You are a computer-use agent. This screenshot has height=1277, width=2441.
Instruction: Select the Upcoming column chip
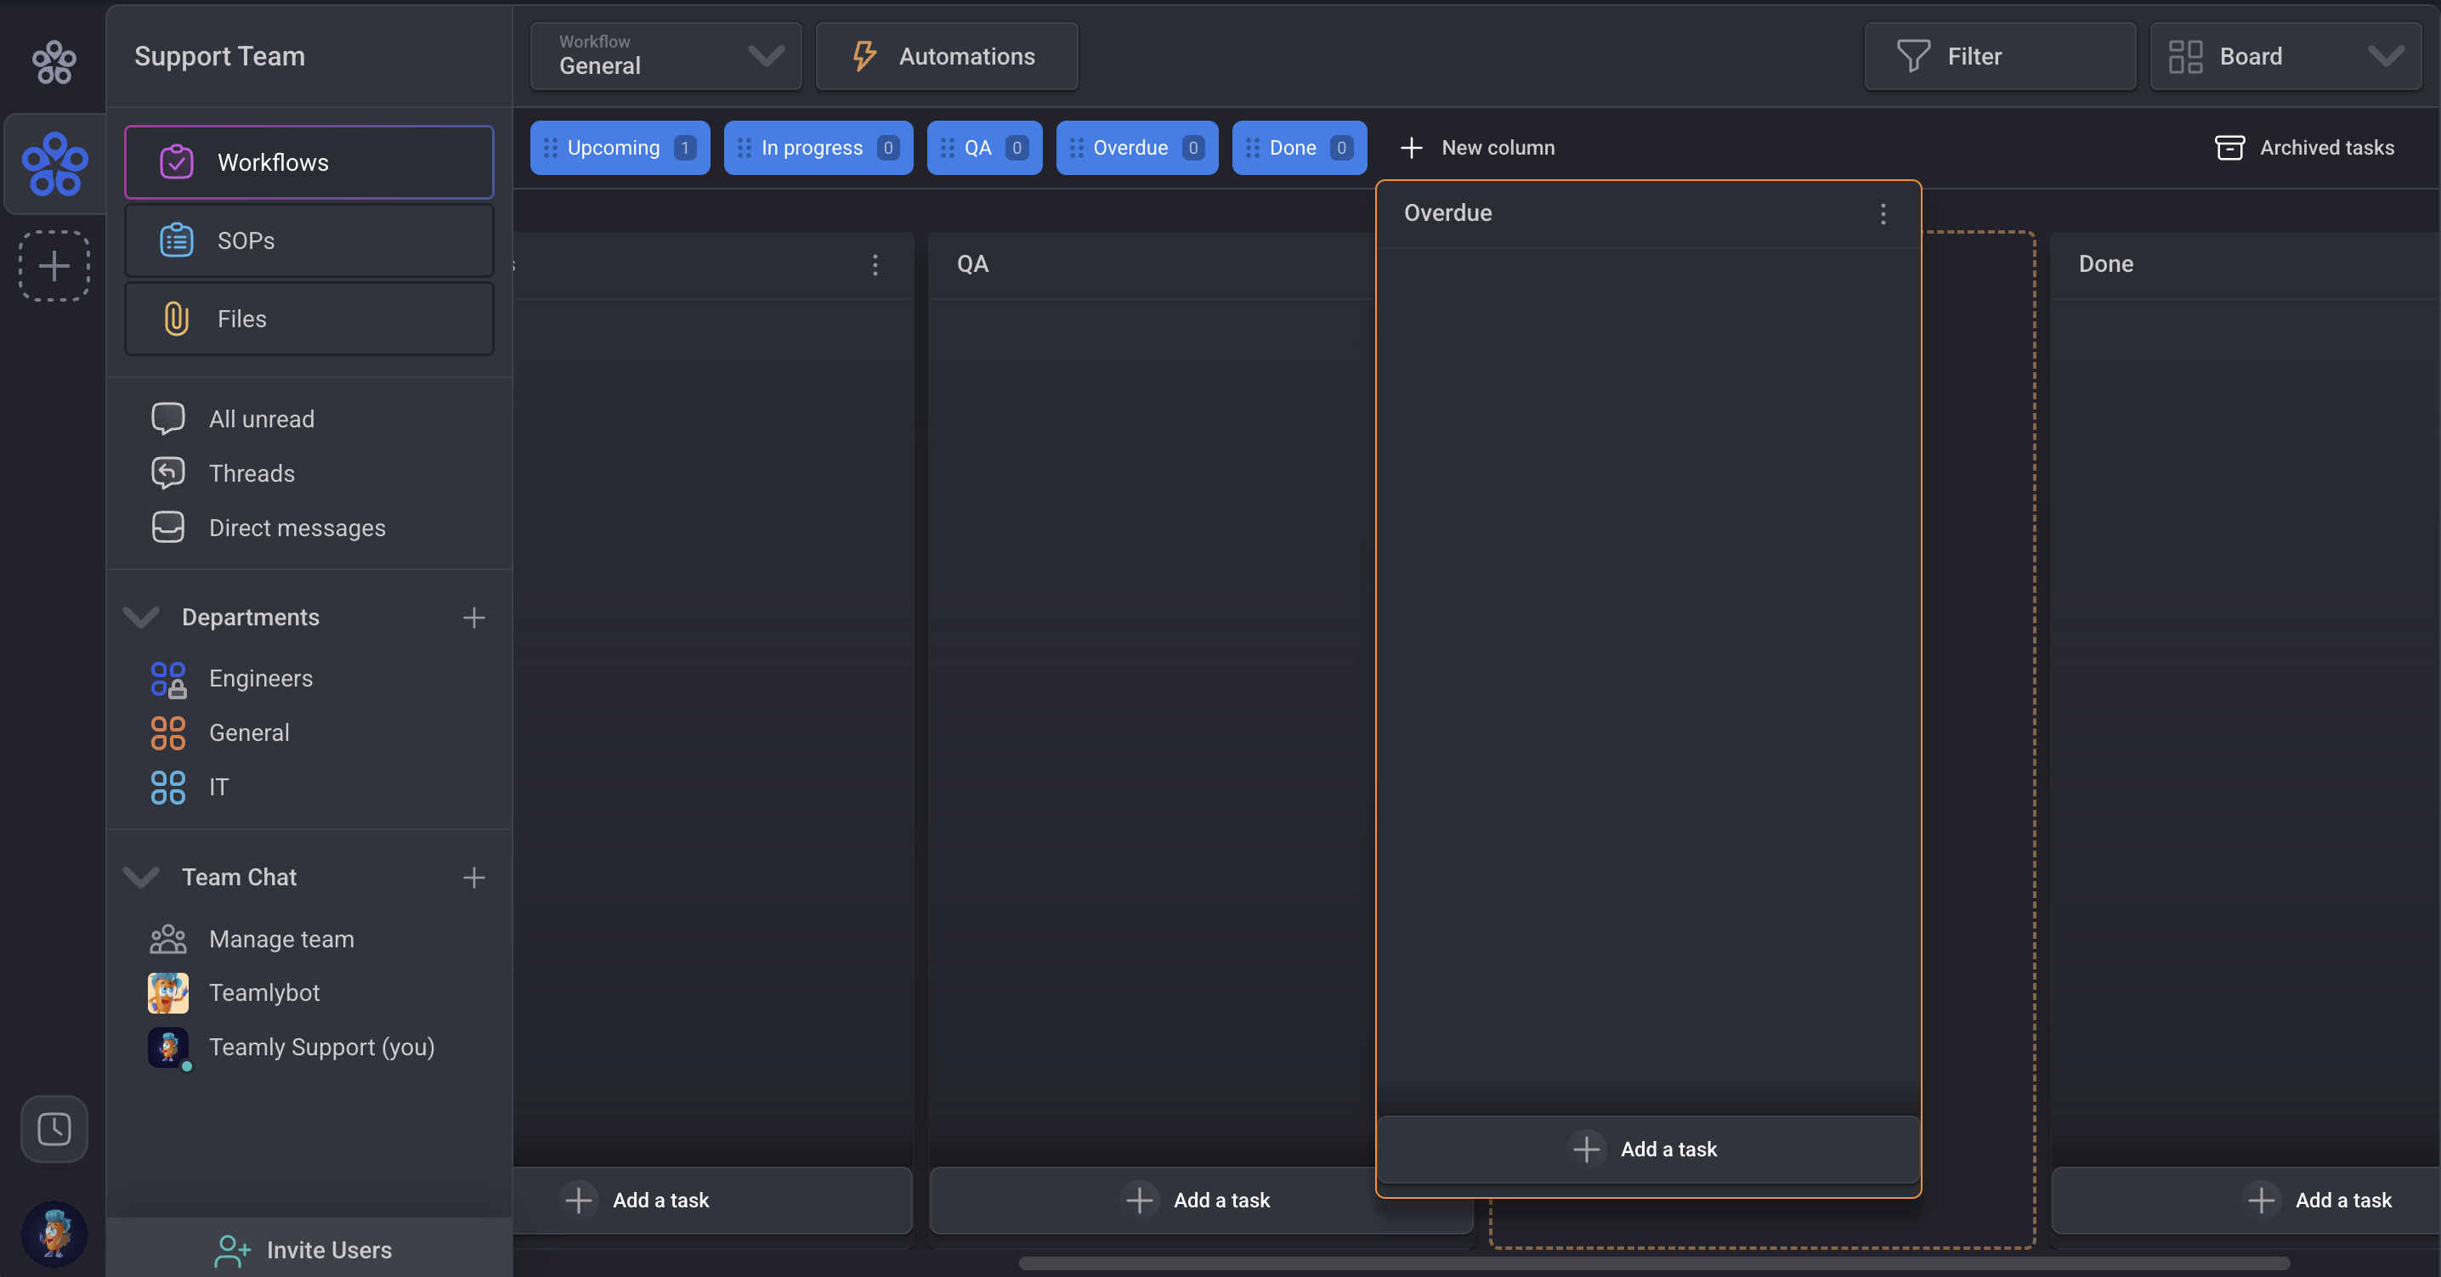619,148
